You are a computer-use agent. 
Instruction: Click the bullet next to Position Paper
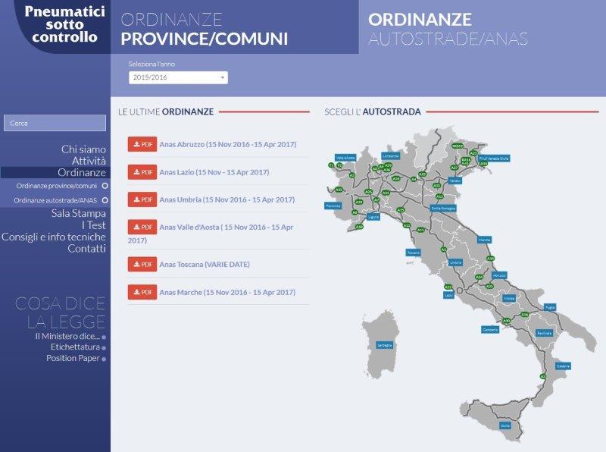click(x=104, y=359)
